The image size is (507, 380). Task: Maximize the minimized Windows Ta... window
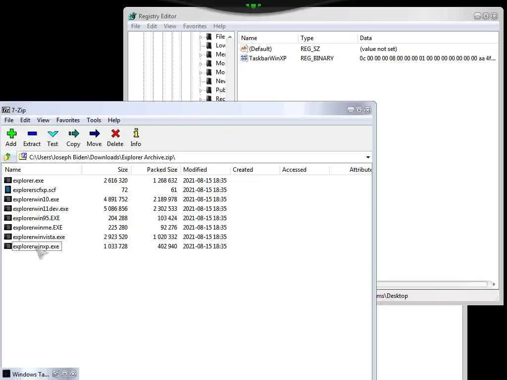pyautogui.click(x=65, y=374)
